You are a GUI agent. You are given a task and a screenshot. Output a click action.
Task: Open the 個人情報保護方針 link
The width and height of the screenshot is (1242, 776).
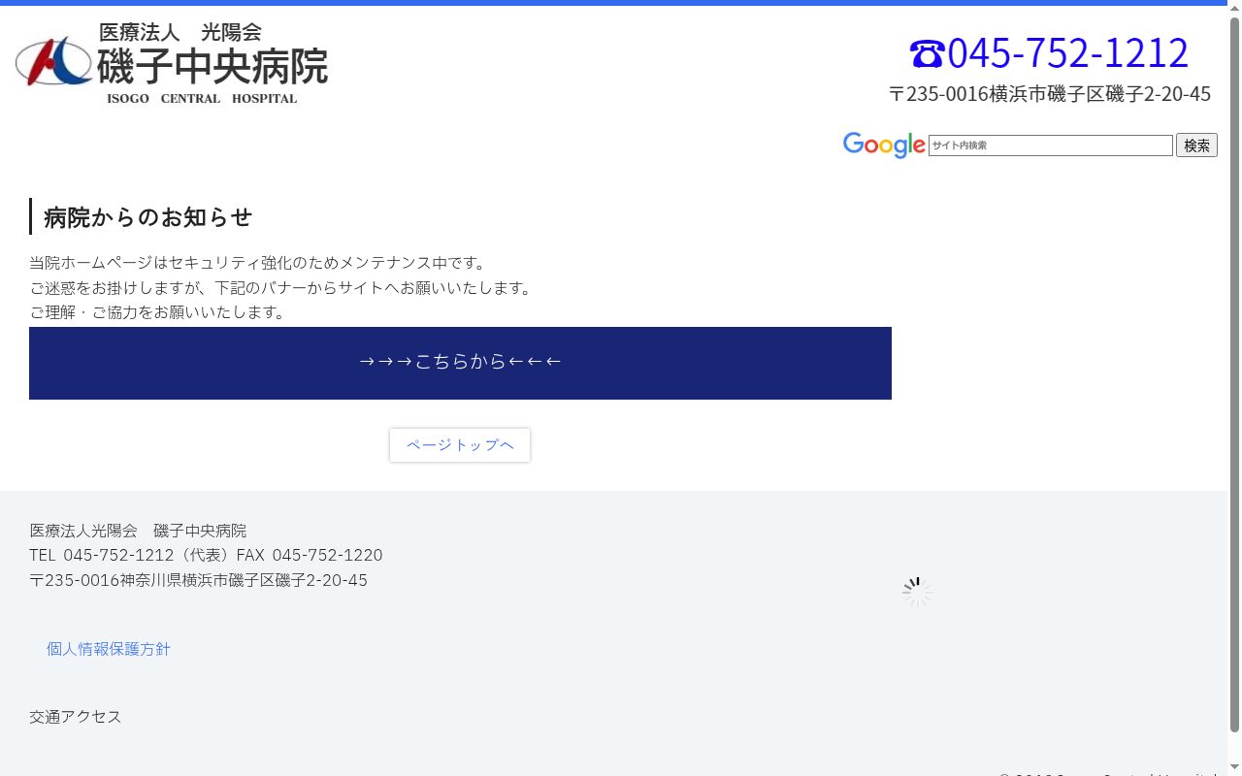point(109,649)
